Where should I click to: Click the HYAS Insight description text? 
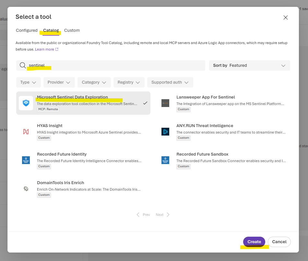click(x=89, y=132)
